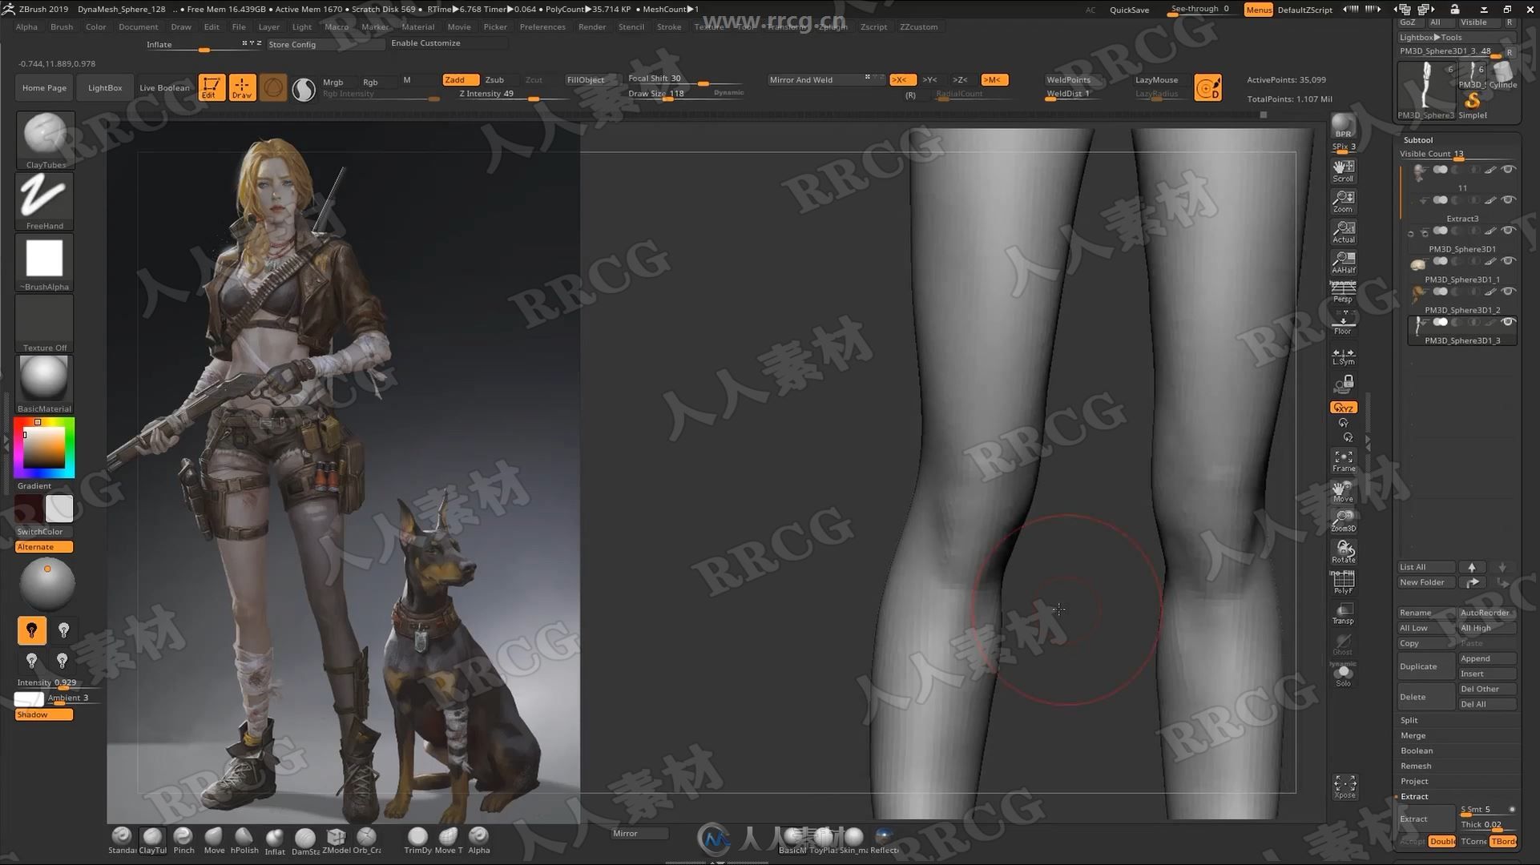Toggle >Y< symmetry axis
Image resolution: width=1540 pixels, height=865 pixels.
pos(929,80)
